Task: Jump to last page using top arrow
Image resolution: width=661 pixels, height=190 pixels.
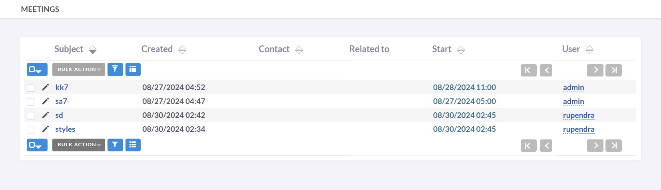Action: 614,70
